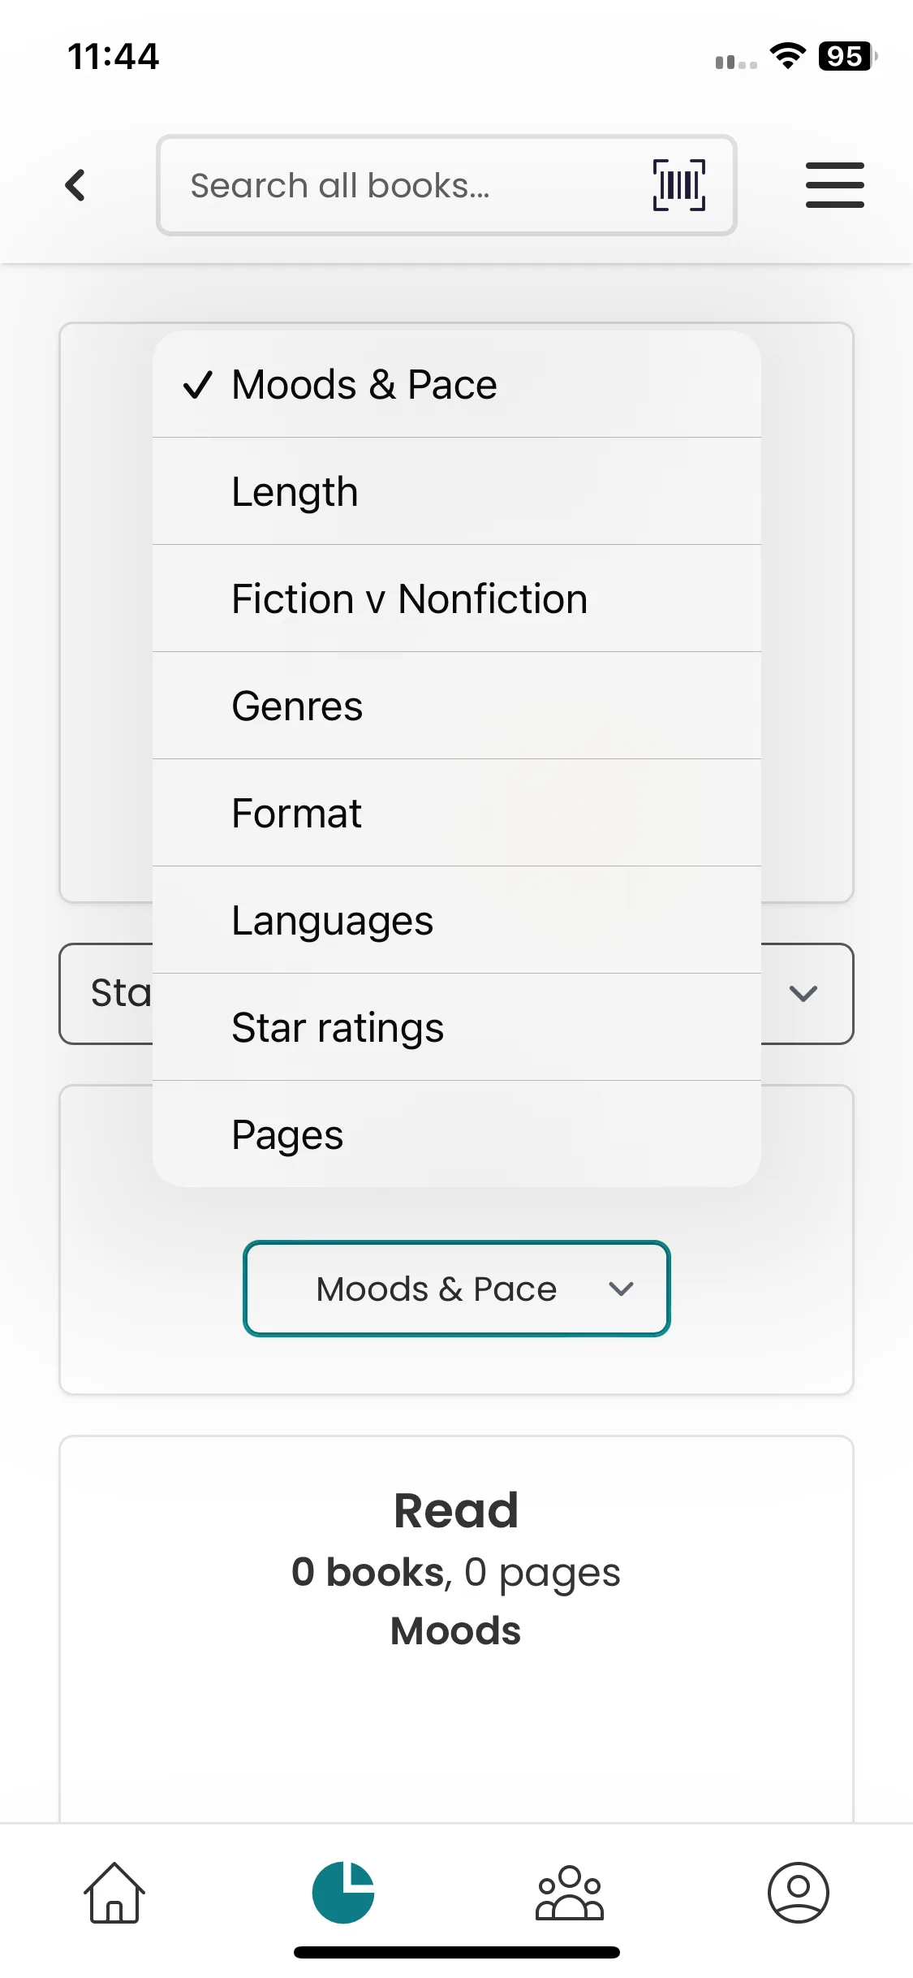Viewport: 913px width, 1978px height.
Task: Tap the back arrow icon
Action: (x=75, y=185)
